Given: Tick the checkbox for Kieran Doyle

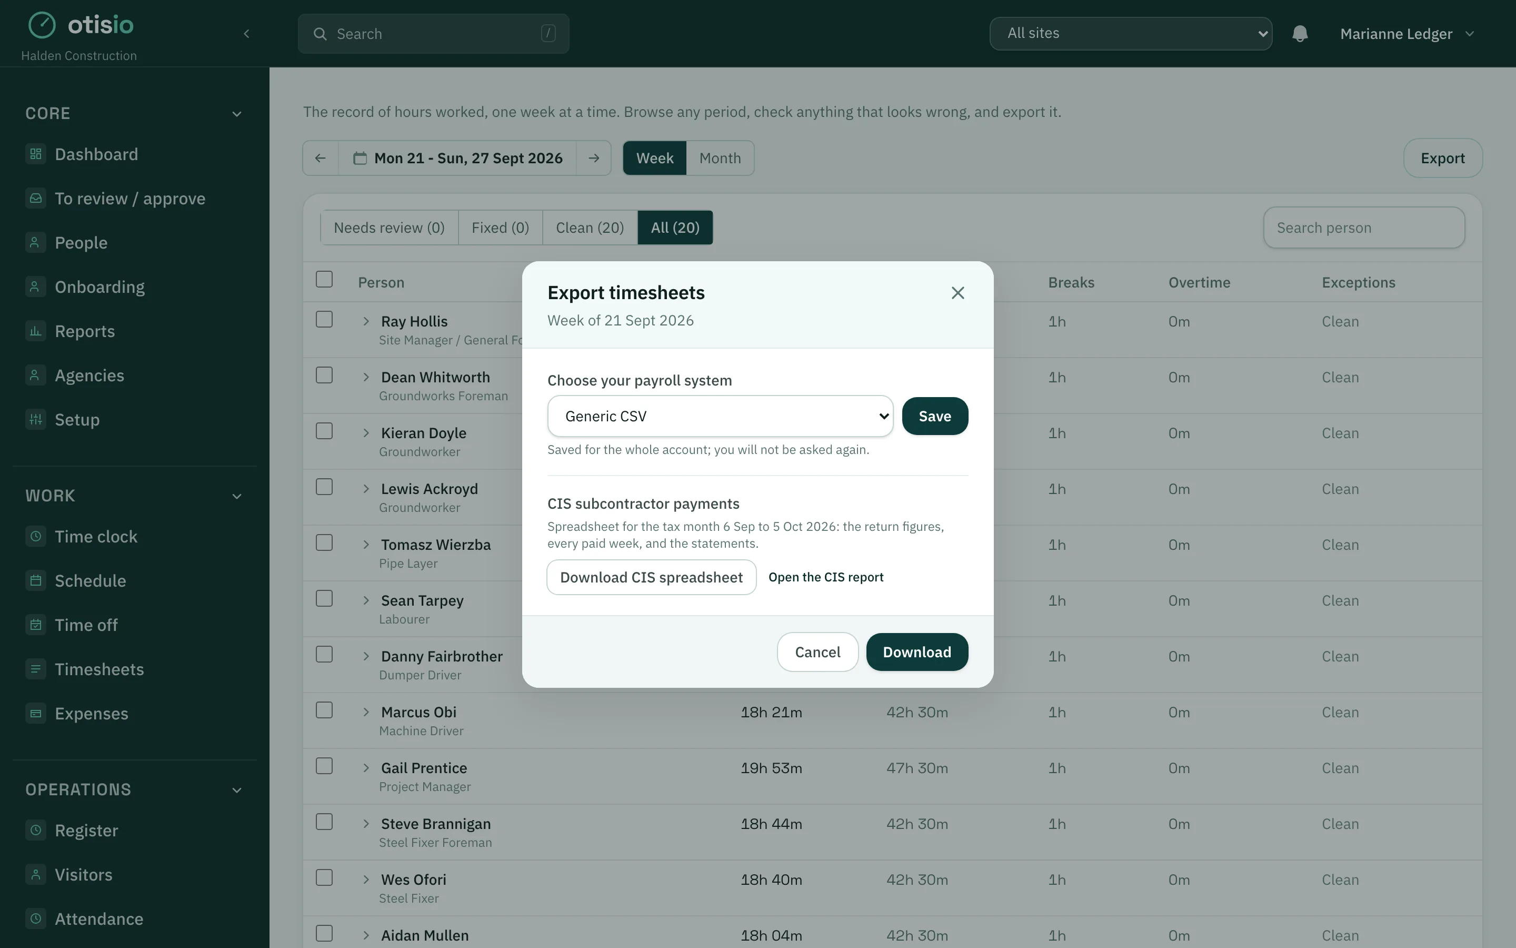Looking at the screenshot, I should [324, 431].
